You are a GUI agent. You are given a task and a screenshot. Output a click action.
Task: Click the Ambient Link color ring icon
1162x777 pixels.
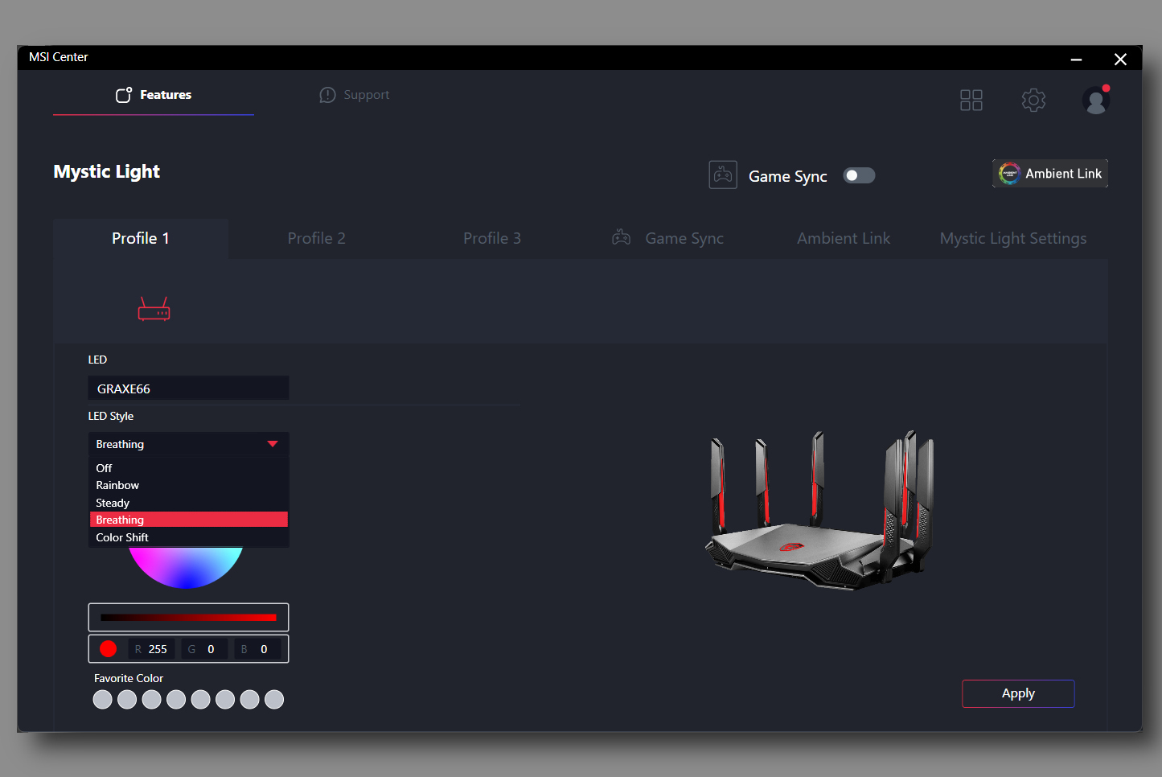coord(1009,173)
